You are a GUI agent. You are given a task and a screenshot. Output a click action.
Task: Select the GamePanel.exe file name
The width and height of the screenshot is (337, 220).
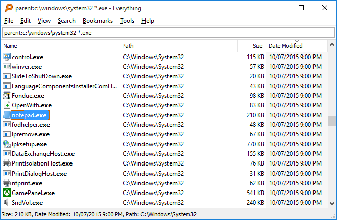(x=33, y=193)
